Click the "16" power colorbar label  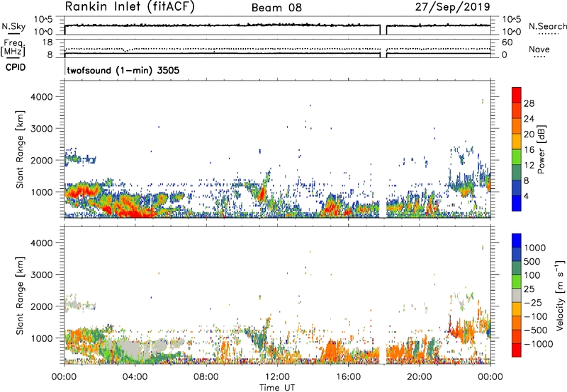click(529, 150)
